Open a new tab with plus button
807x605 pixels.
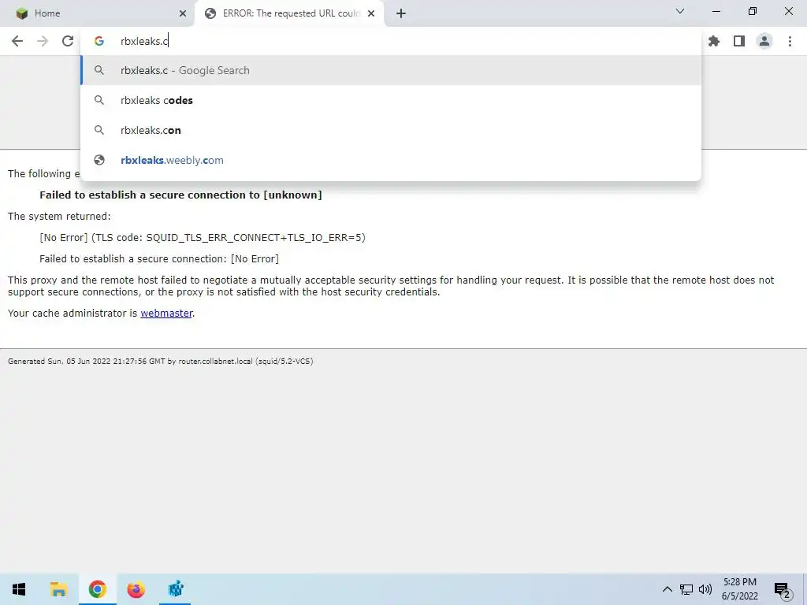point(401,13)
